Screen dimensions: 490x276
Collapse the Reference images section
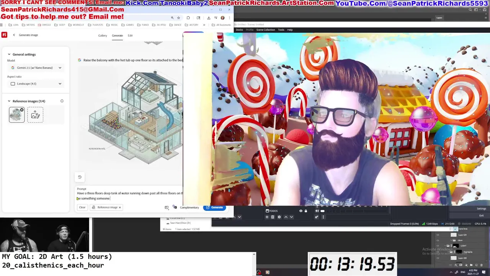tap(9, 101)
